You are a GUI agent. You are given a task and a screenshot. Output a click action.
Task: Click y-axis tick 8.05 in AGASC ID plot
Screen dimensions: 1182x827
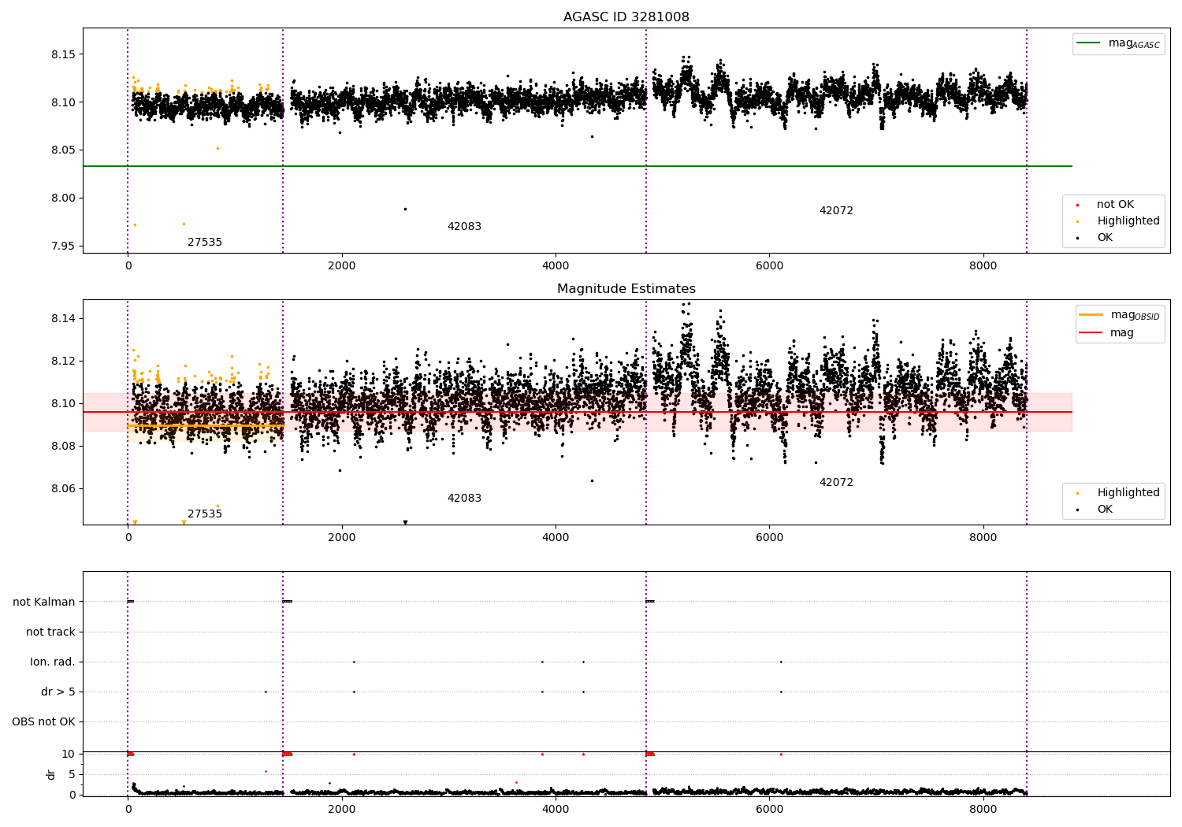[62, 150]
